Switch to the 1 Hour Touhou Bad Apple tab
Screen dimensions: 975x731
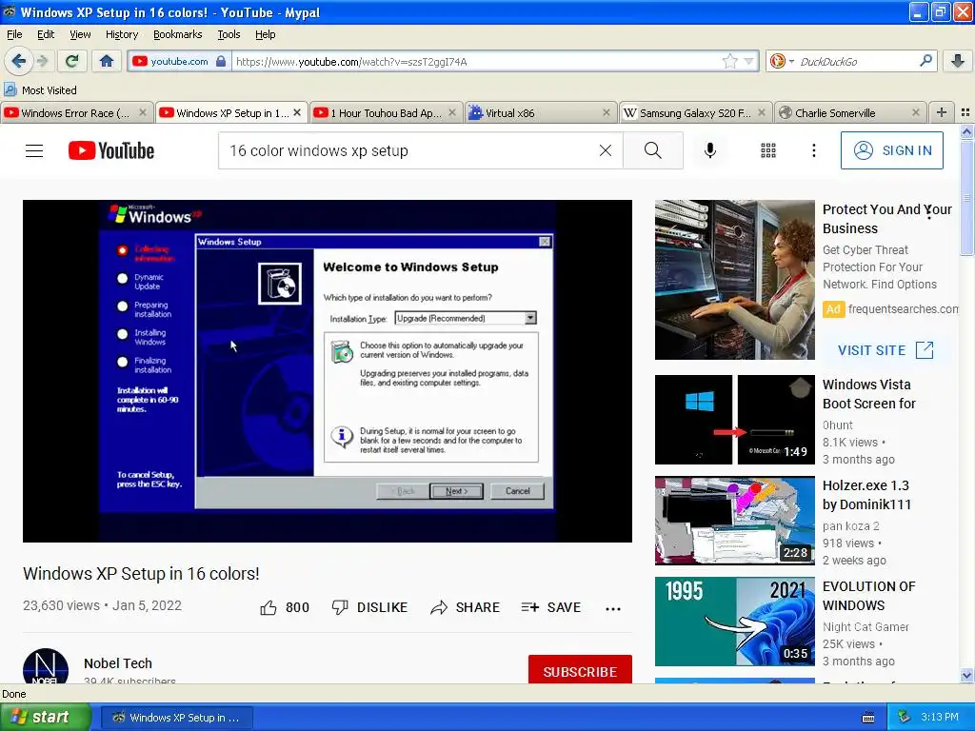pos(386,112)
